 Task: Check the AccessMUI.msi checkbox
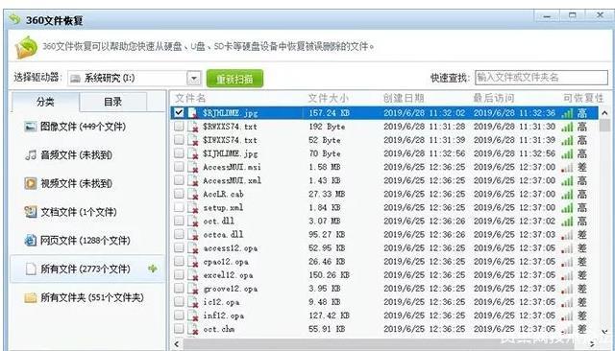179,167
